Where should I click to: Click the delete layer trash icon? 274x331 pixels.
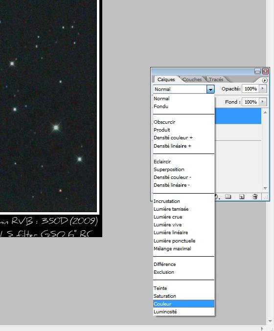[x=255, y=197]
